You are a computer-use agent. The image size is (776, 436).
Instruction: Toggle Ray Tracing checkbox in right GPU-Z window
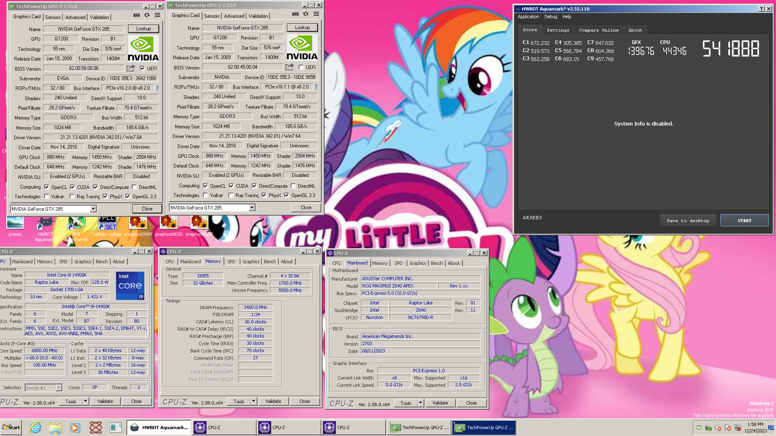click(x=231, y=195)
